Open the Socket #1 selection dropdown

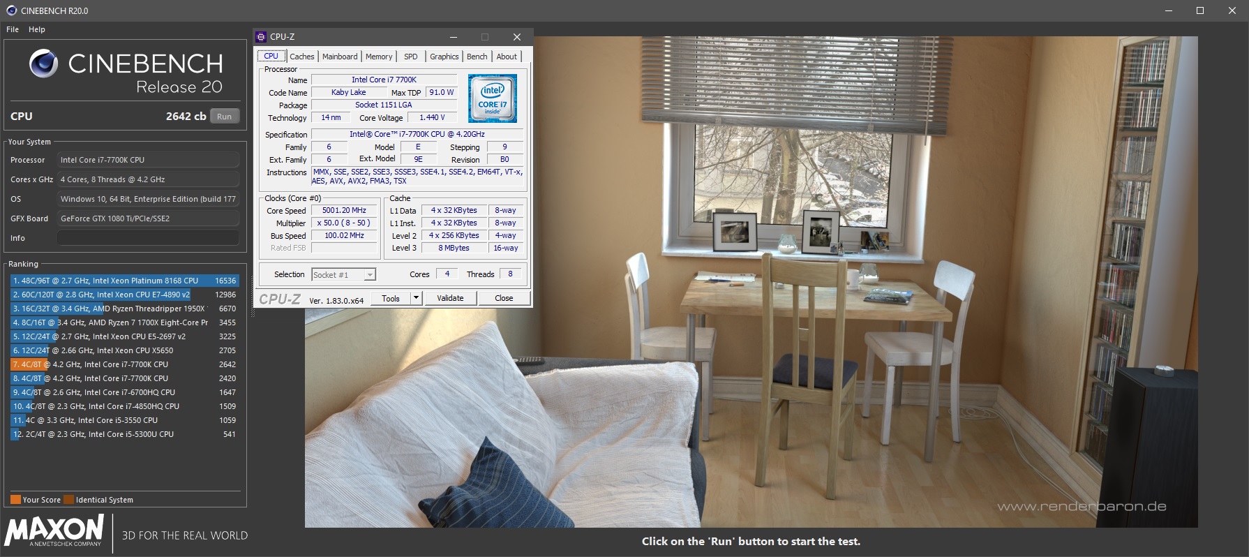tap(343, 275)
